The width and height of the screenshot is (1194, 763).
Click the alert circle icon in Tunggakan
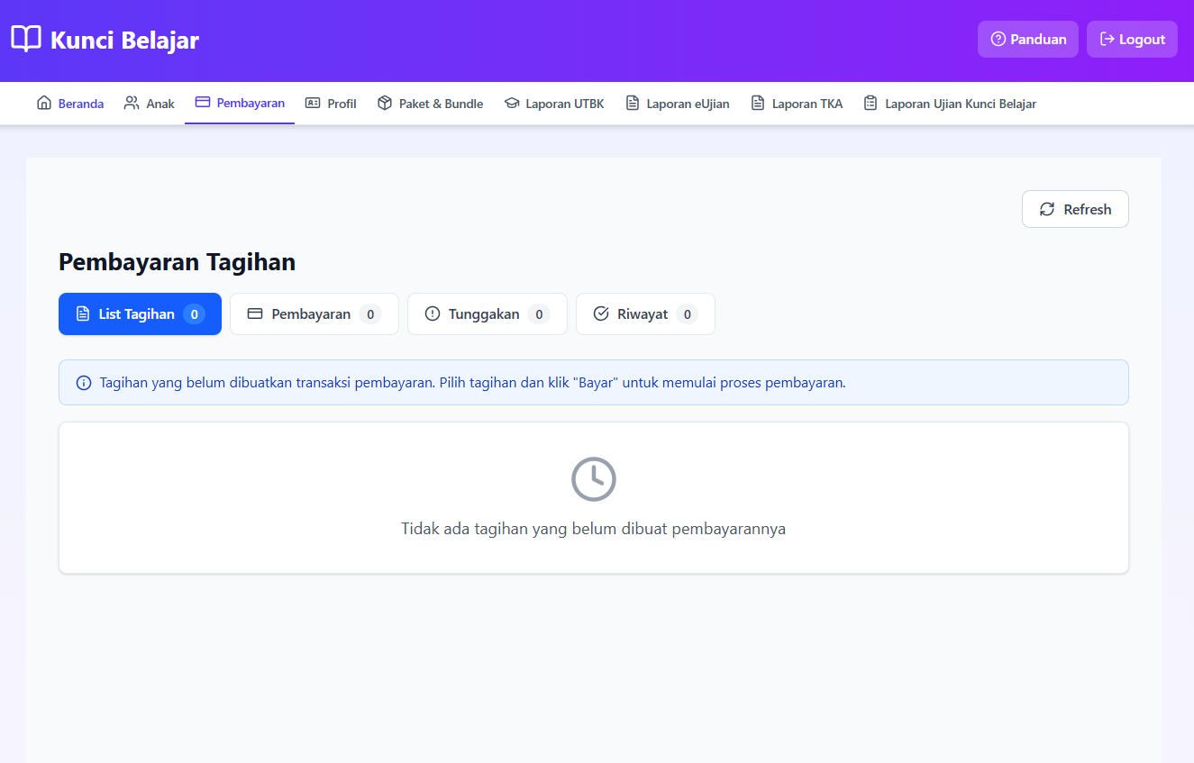click(433, 313)
